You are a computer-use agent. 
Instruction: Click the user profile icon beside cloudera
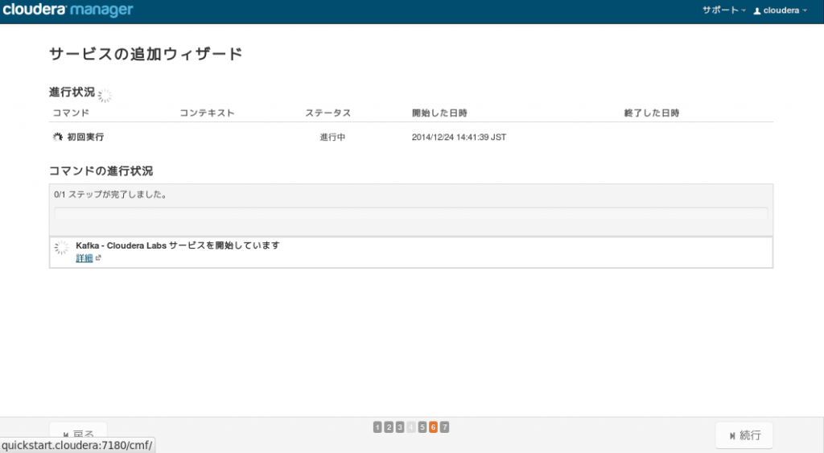coord(756,11)
